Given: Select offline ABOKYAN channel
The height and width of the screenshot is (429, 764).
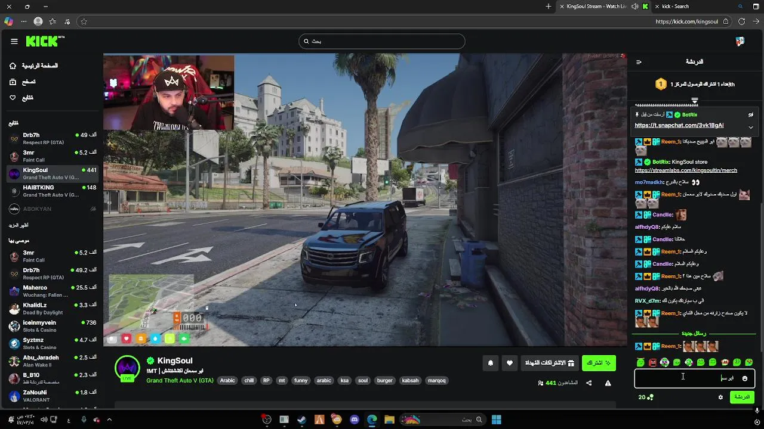Looking at the screenshot, I should (x=53, y=209).
